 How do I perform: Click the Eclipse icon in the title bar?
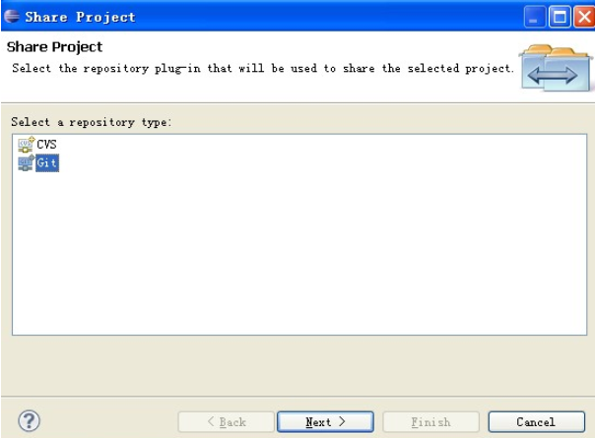point(12,17)
